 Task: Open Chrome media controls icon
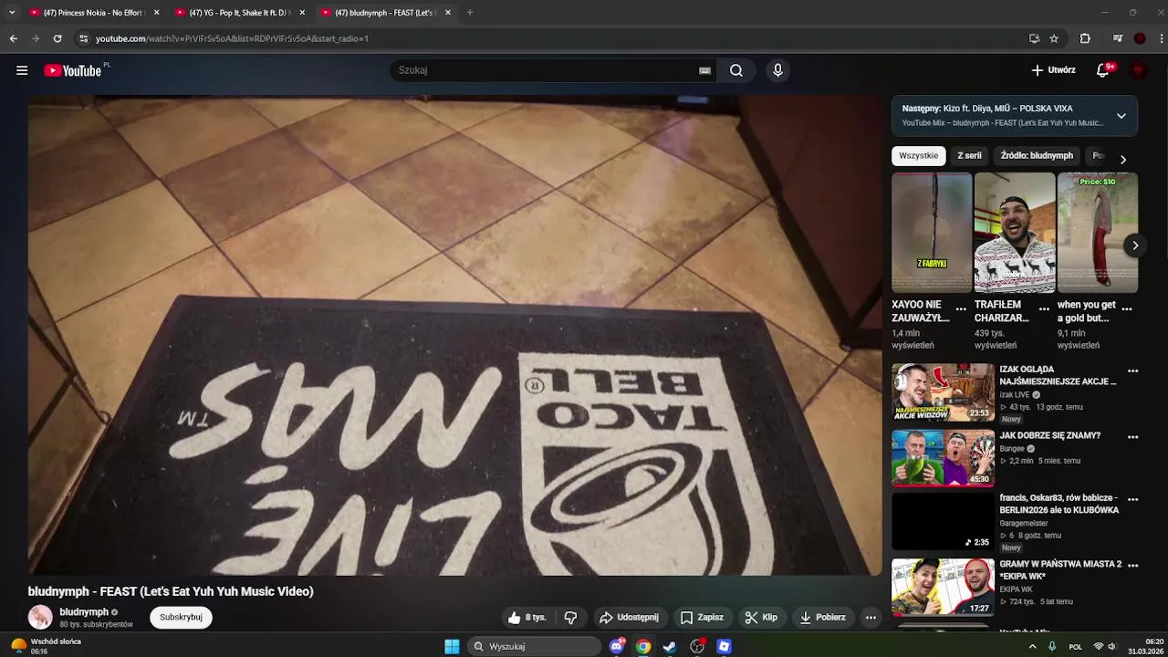pos(1118,38)
